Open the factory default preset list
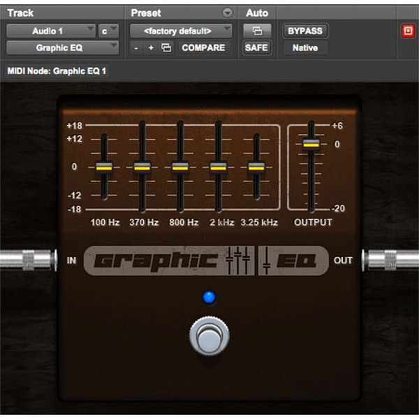Screen dimensions: 419x419 coord(181,31)
